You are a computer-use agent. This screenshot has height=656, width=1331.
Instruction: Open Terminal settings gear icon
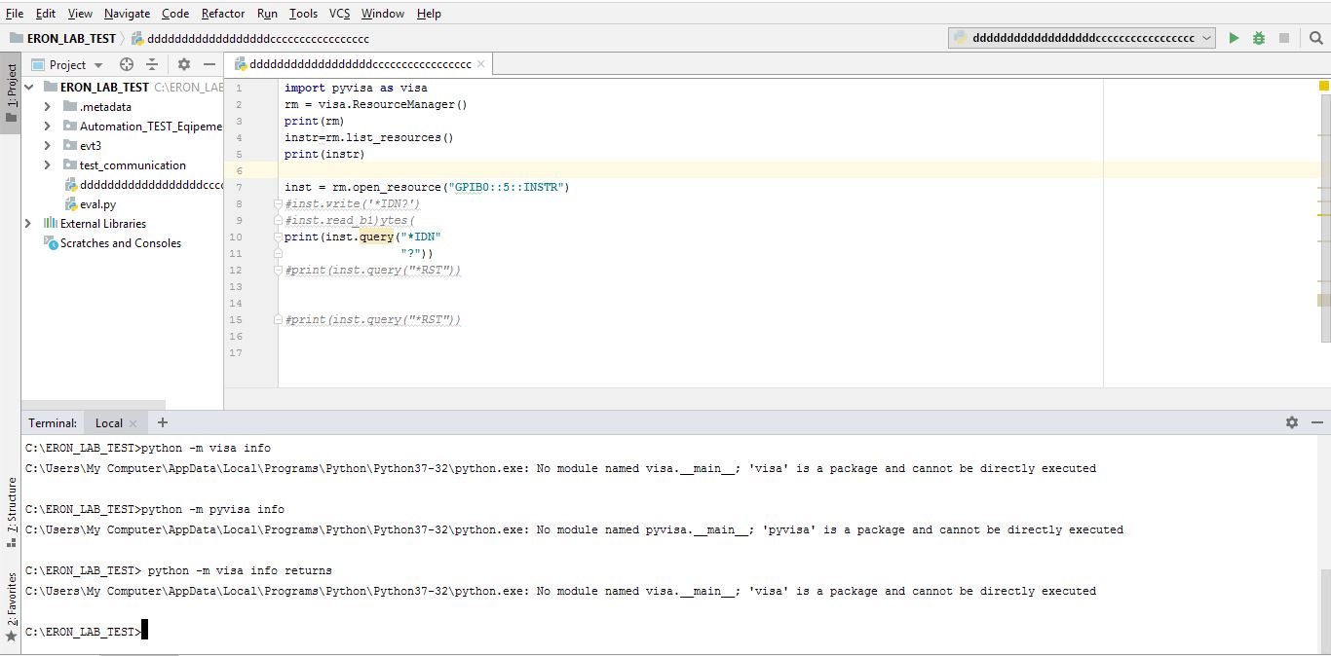(x=1291, y=421)
